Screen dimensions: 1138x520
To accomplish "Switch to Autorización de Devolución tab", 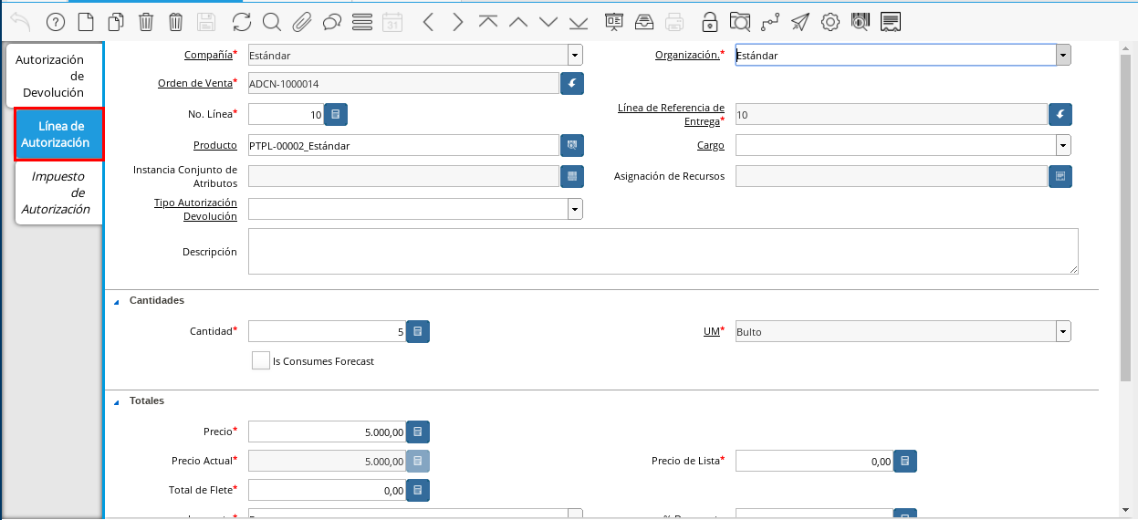I will [53, 76].
